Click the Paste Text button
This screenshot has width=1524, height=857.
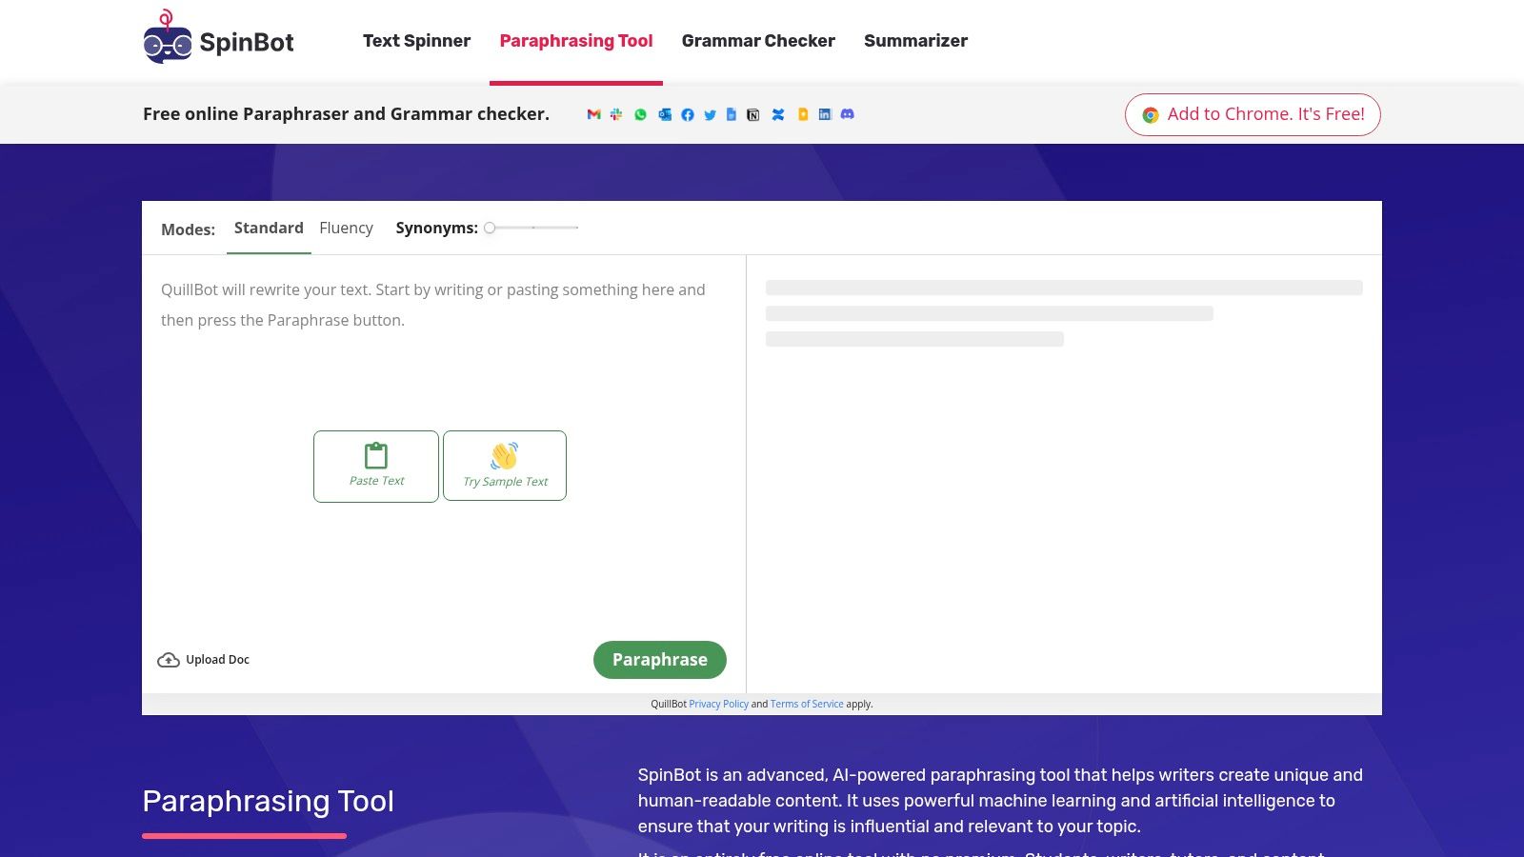pyautogui.click(x=376, y=467)
